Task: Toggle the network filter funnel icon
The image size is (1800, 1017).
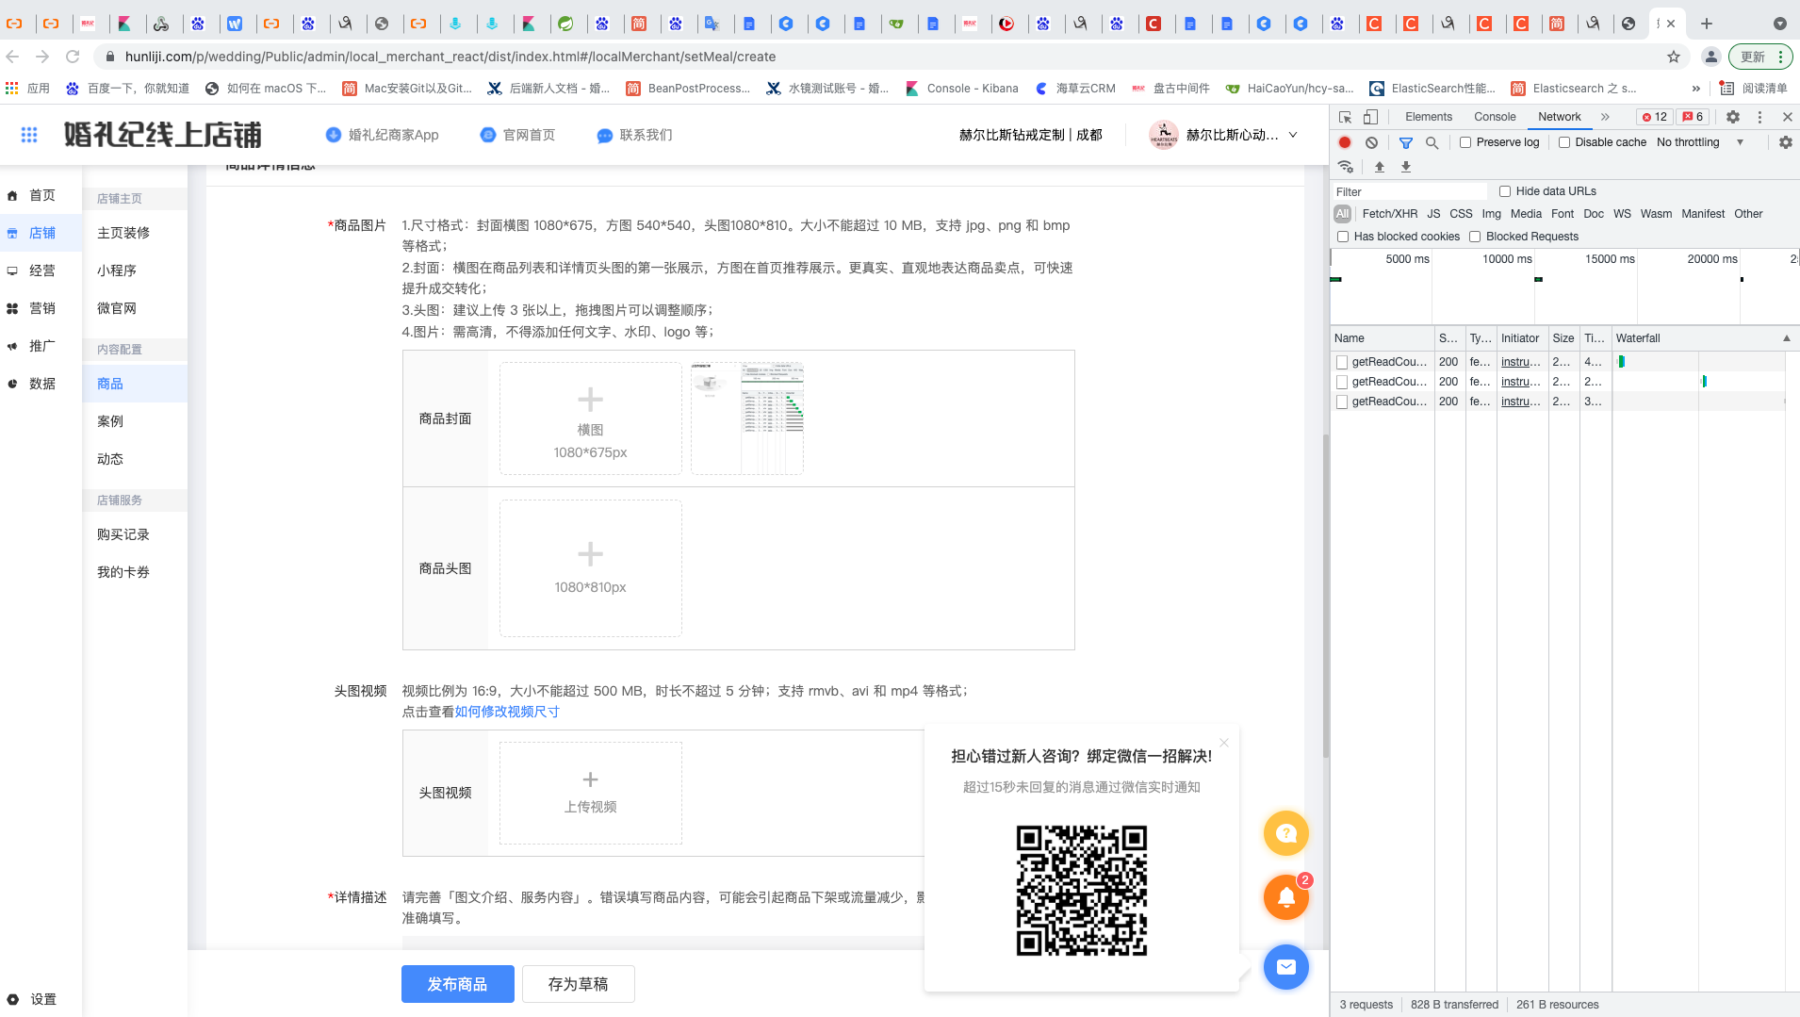Action: click(1405, 142)
